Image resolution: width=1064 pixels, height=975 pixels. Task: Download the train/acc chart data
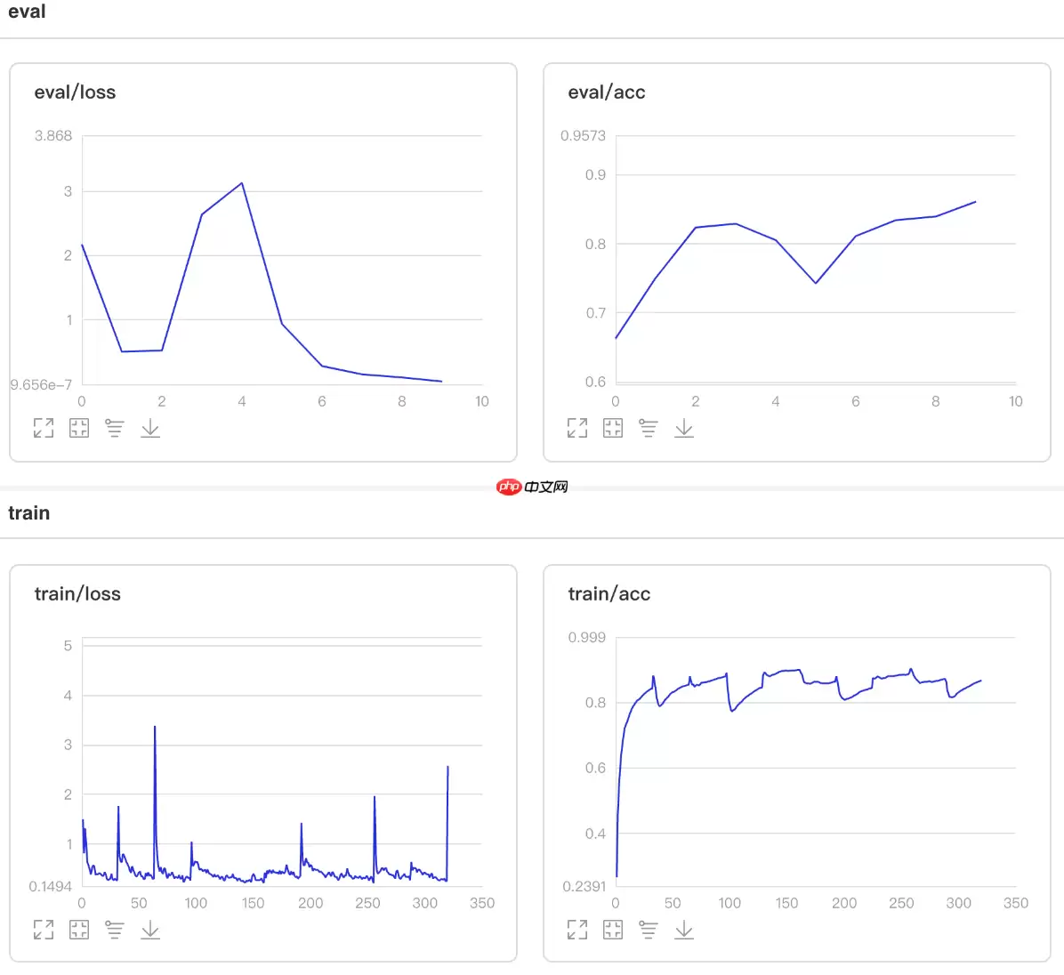(684, 930)
